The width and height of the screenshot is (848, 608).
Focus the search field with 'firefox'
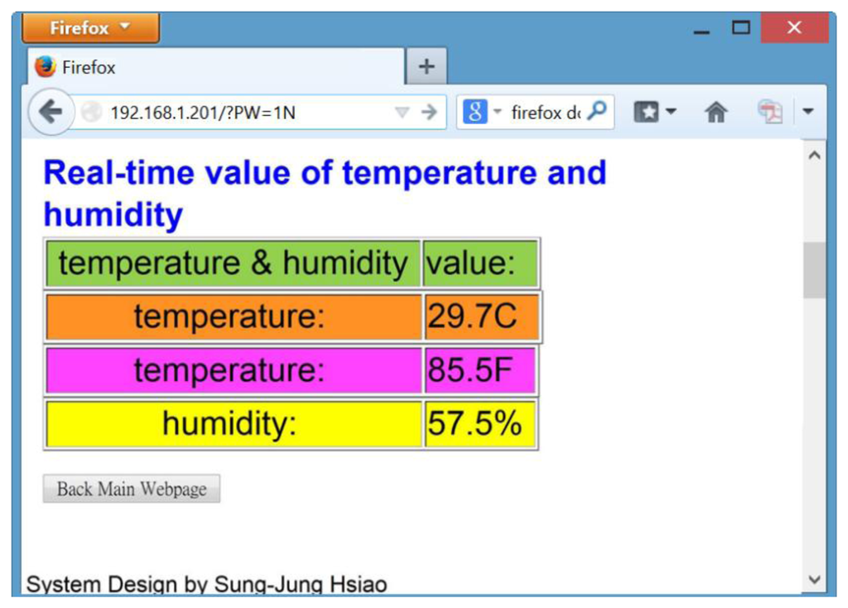545,113
